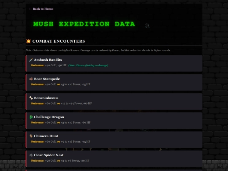Click the Bone Colossus outcome '+60 Gold or +12 to +24 Power, -60 HP'
This screenshot has width=228, height=171.
(x=68, y=103)
